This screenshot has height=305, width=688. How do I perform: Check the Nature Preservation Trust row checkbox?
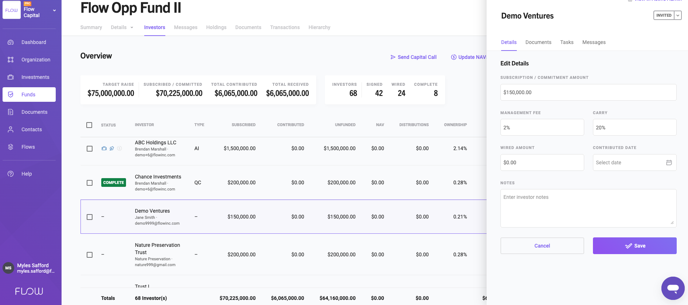click(90, 255)
